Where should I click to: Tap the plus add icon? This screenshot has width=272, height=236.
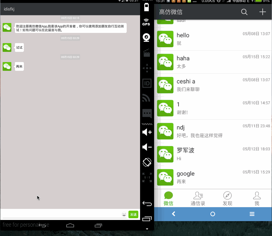262,12
